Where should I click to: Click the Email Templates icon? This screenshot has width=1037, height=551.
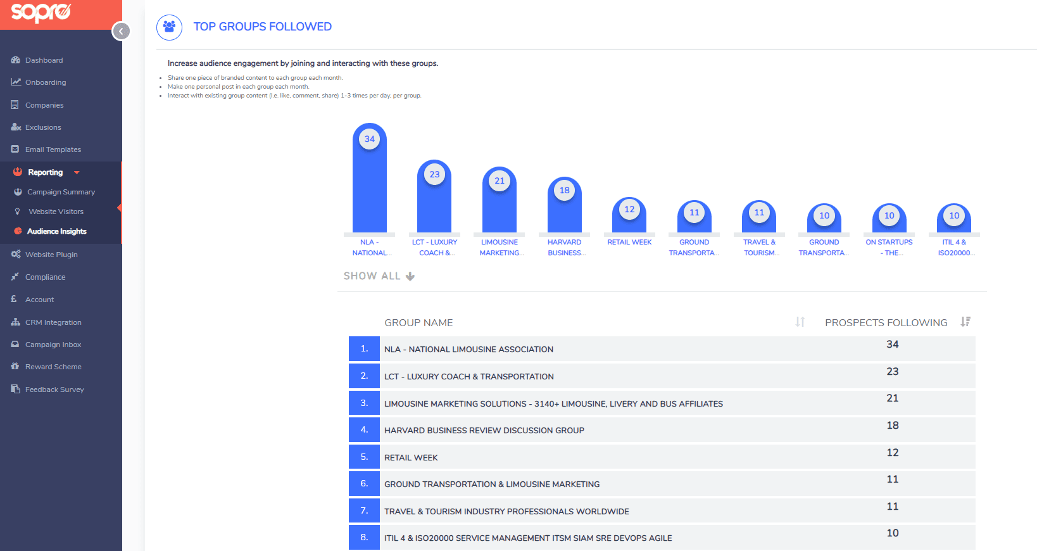[15, 149]
